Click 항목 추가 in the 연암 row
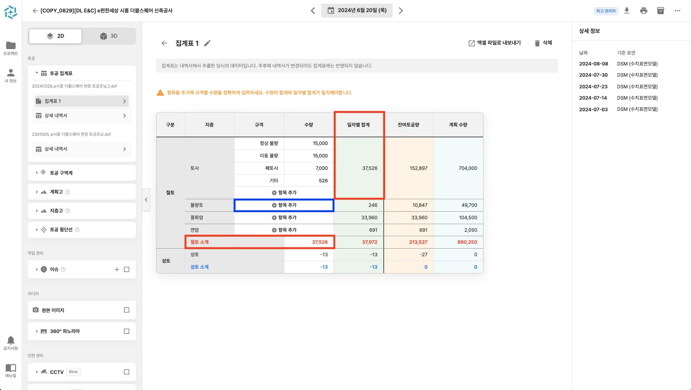The image size is (691, 390). [284, 230]
